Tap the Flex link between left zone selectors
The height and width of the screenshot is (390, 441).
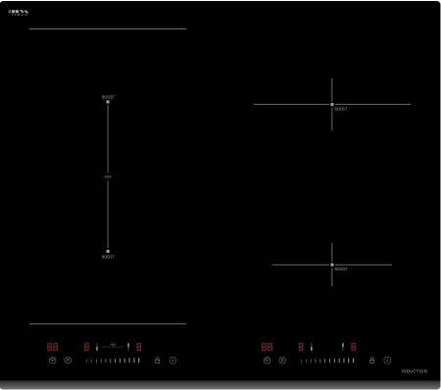coord(113,346)
